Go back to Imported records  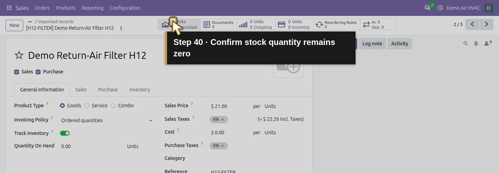(x=56, y=21)
